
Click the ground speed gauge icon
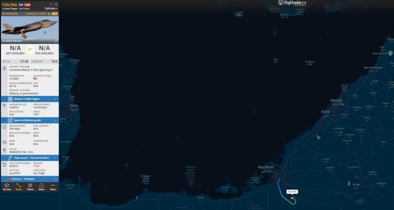point(4,127)
